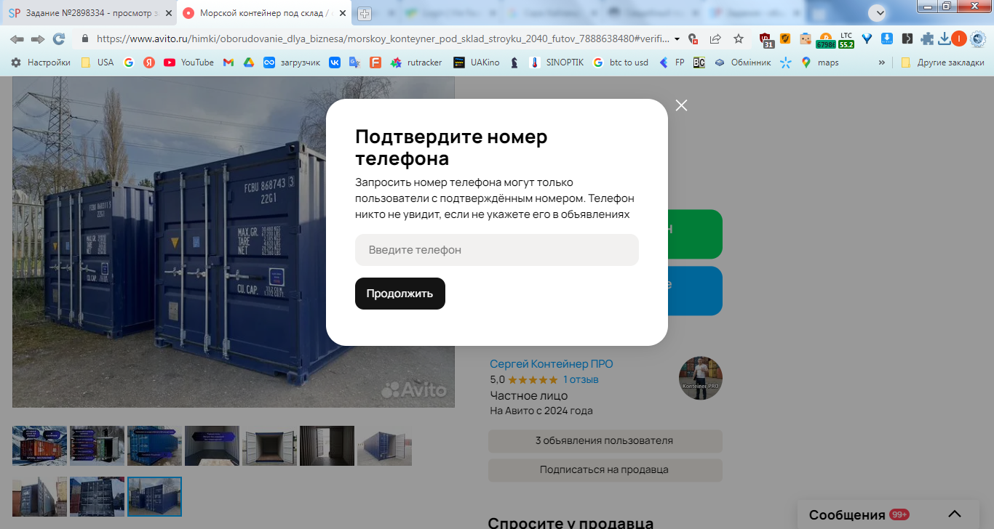Click the share page icon
The image size is (994, 529).
[x=715, y=39]
